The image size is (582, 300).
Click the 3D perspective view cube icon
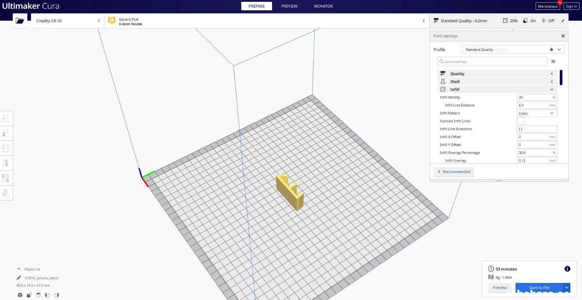coord(20,295)
